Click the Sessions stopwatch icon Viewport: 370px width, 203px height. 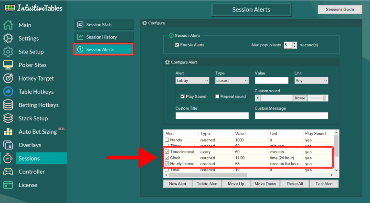point(8,158)
